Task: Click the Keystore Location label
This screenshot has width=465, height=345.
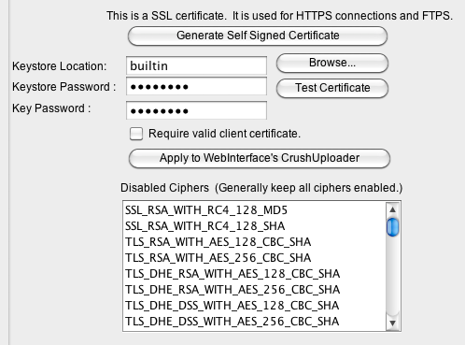Action: tap(59, 66)
